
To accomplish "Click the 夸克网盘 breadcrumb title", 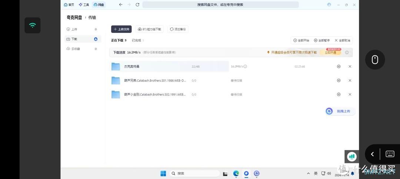I will [74, 18].
